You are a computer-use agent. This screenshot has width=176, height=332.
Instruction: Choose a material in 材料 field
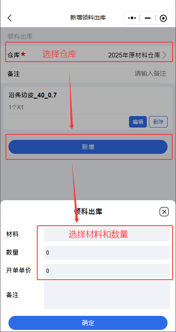[107, 234]
